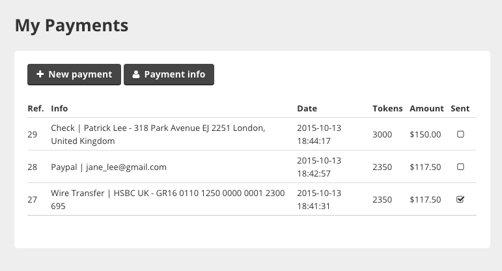Image resolution: width=502 pixels, height=271 pixels.
Task: Toggle Sent checkbox for payment 29
Action: 460,134
